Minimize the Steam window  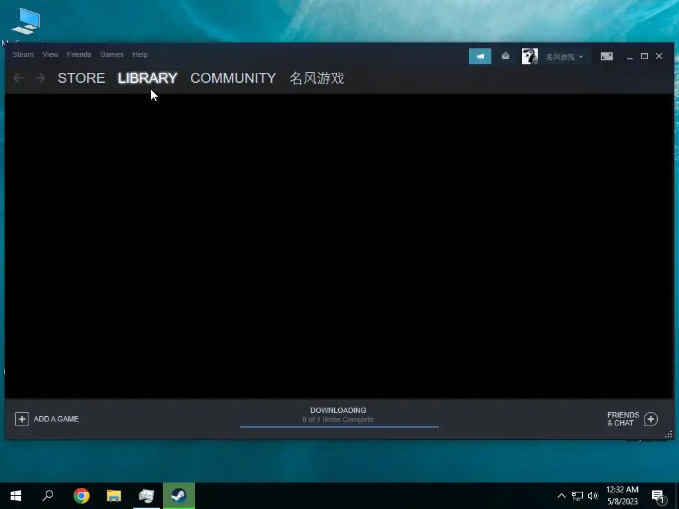pos(630,57)
